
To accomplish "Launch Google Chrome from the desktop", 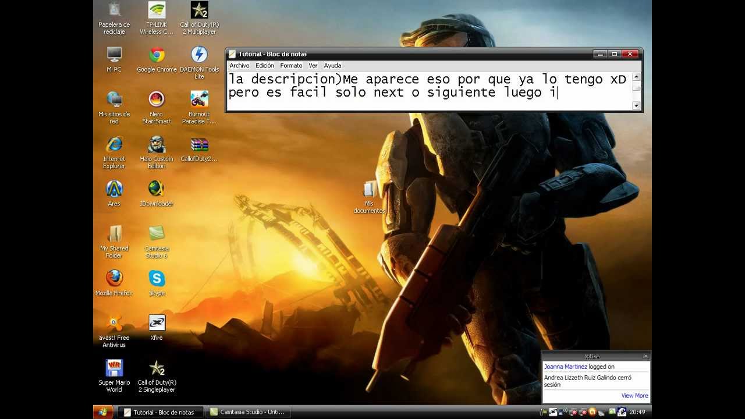I will 157,59.
